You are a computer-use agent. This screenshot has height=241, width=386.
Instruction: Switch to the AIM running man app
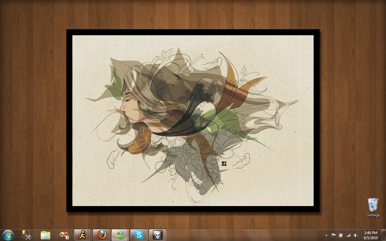click(82, 235)
